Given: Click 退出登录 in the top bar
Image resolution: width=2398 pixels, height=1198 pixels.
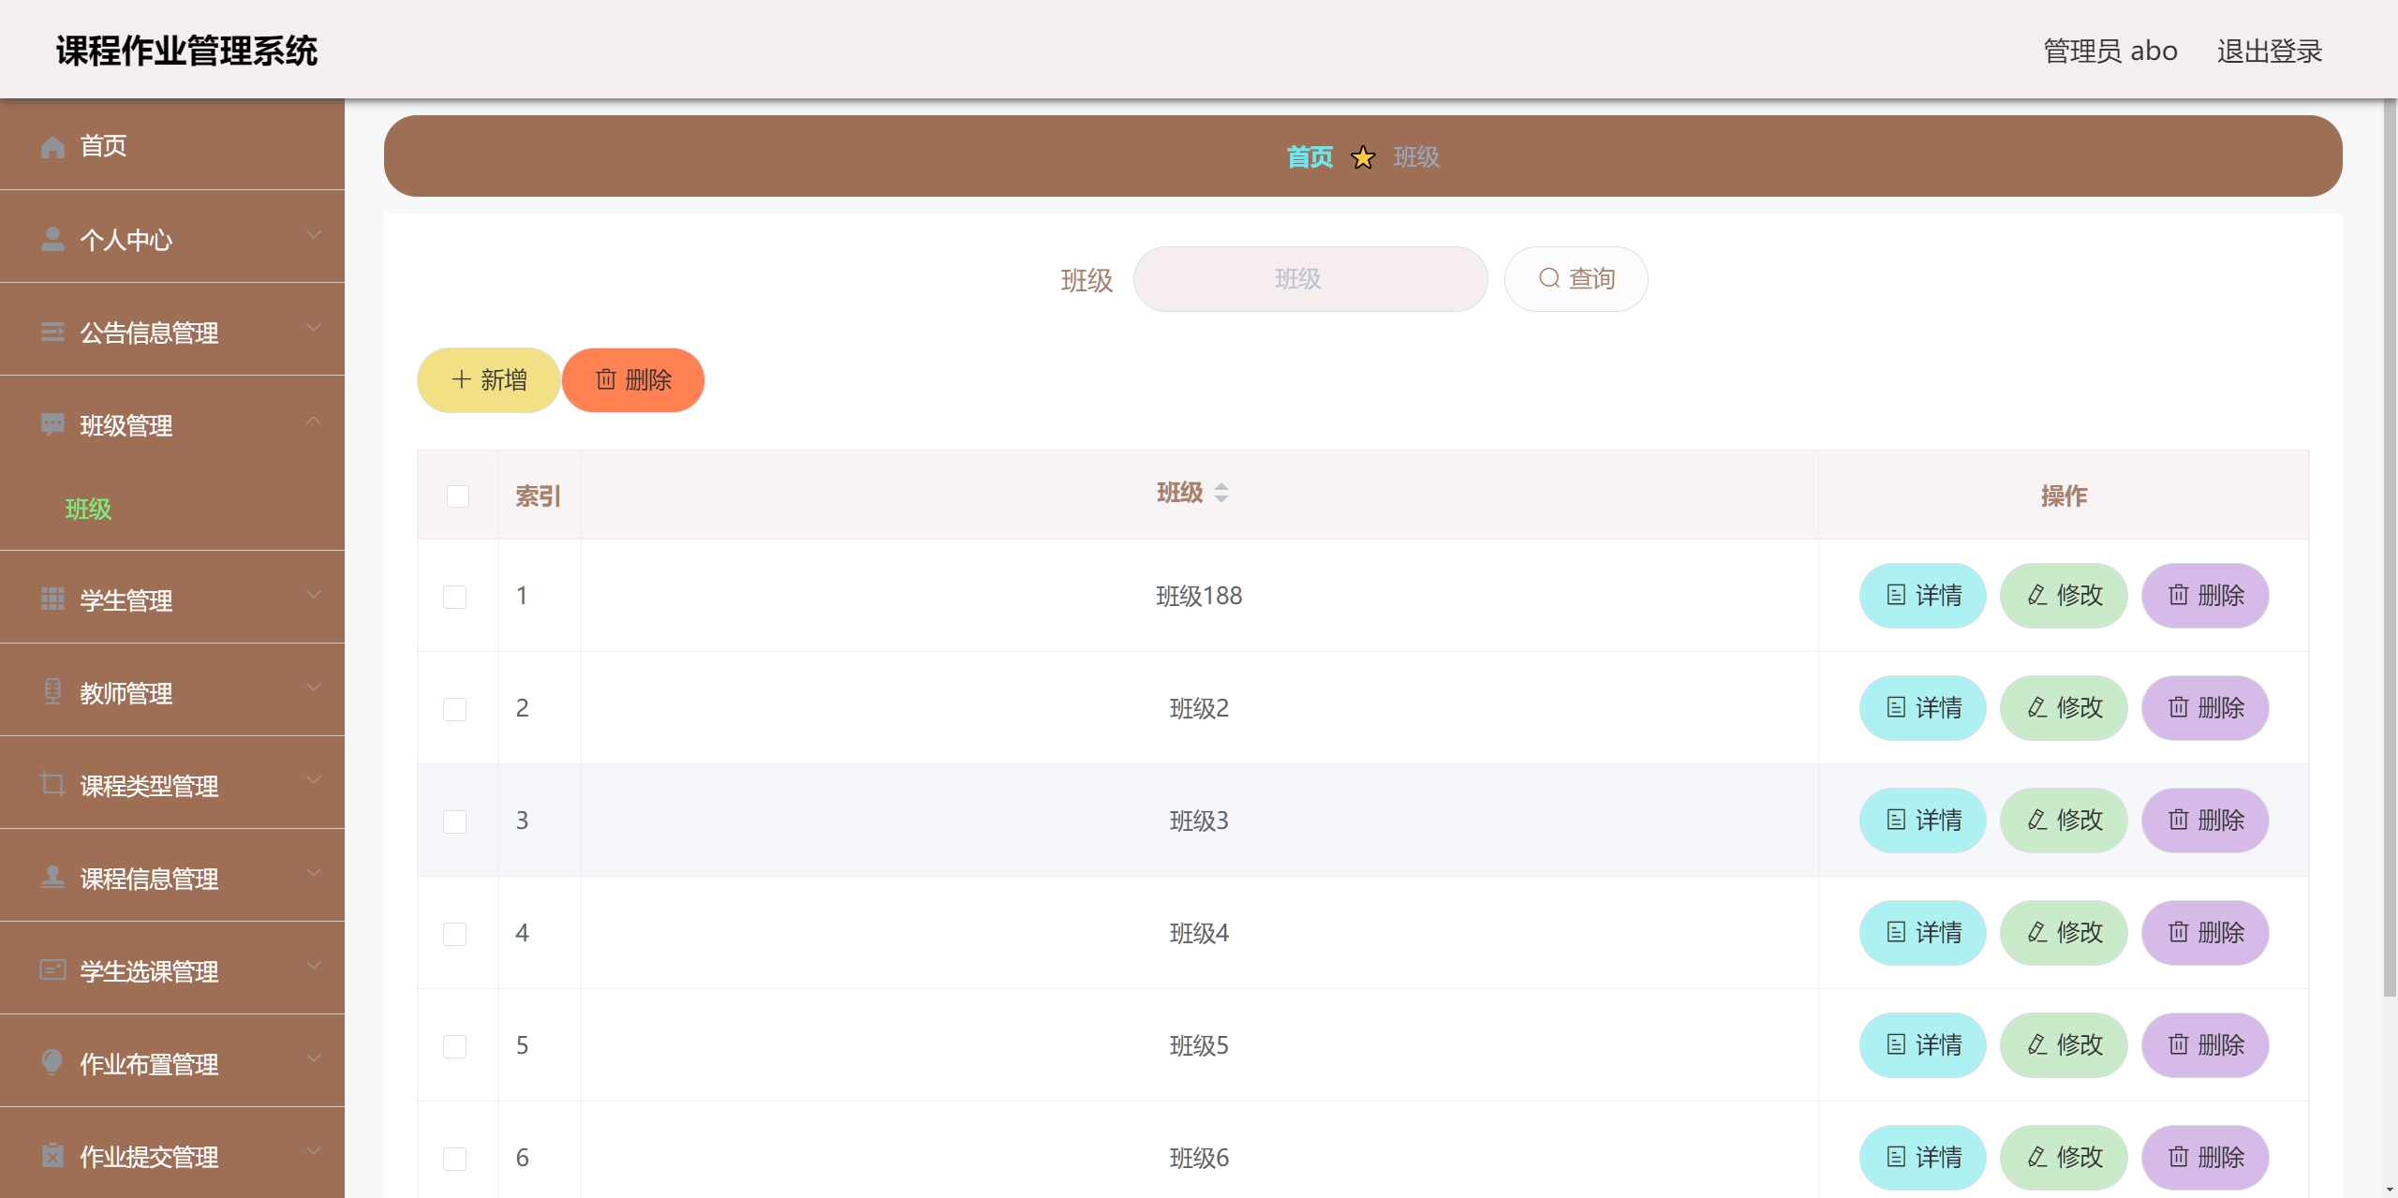Looking at the screenshot, I should 2269,51.
